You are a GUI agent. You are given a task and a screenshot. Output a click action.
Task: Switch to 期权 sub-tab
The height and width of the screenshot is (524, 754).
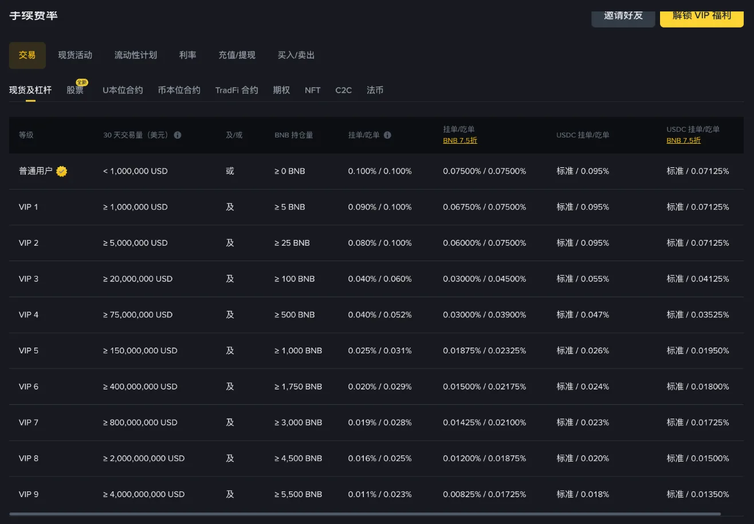tap(281, 90)
